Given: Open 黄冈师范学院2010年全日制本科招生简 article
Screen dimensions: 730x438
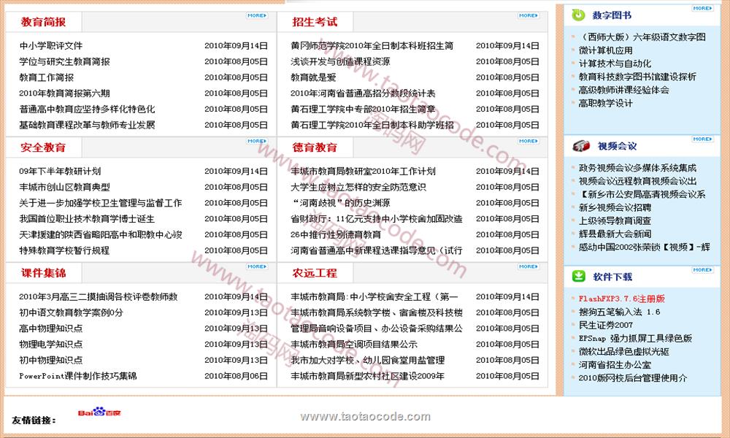Looking at the screenshot, I should (372, 46).
